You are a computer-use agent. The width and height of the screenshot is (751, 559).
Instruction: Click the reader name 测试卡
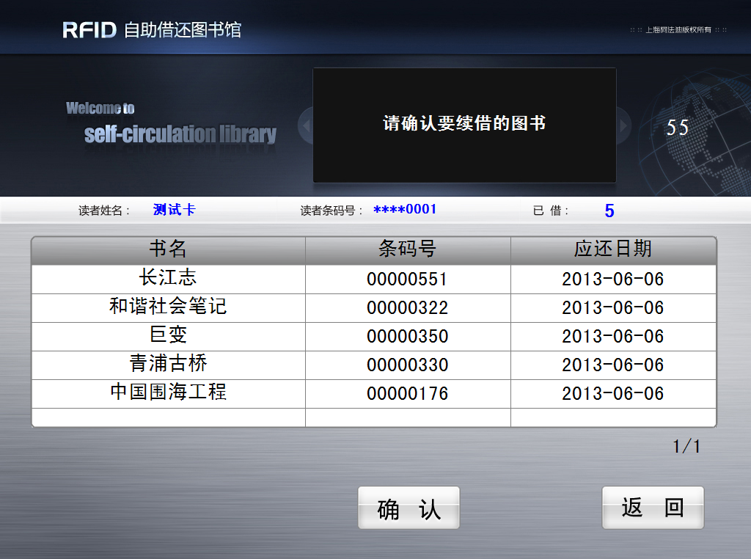pos(174,209)
